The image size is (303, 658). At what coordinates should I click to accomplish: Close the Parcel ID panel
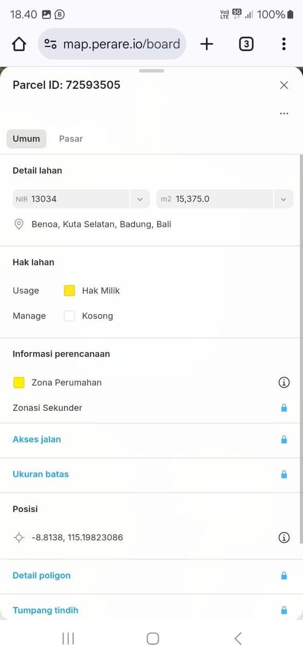[x=284, y=85]
